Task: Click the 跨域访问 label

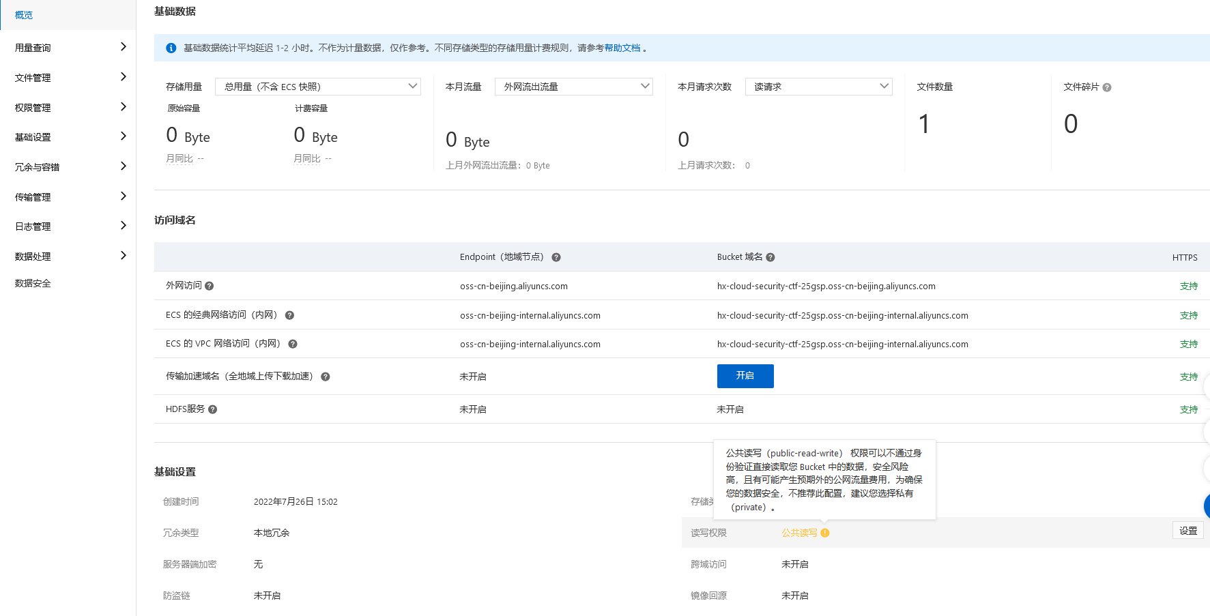Action: [708, 564]
